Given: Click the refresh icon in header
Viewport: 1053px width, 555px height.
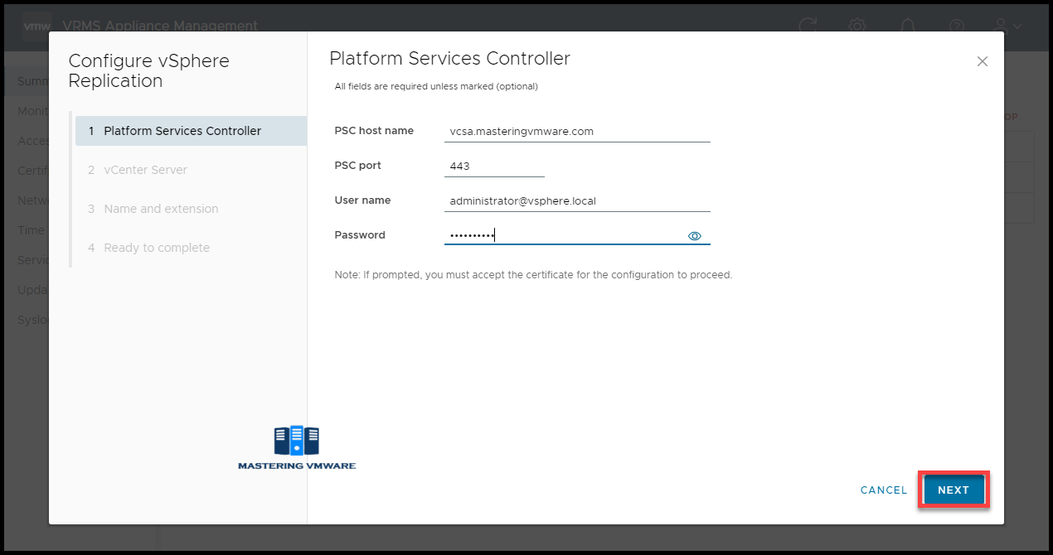Looking at the screenshot, I should [x=808, y=26].
